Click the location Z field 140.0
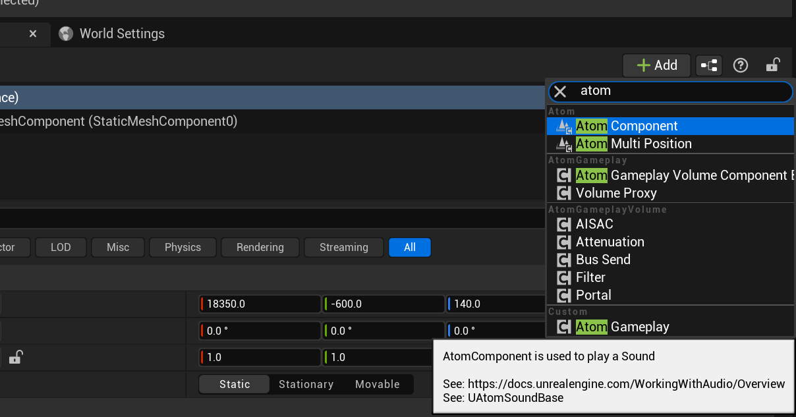The width and height of the screenshot is (796, 417). (x=497, y=304)
